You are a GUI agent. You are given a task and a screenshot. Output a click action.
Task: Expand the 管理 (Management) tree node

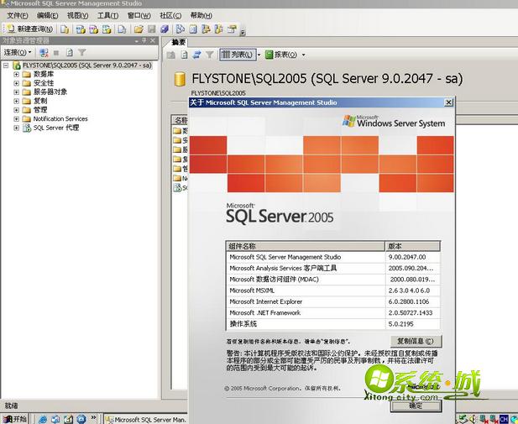click(x=16, y=110)
